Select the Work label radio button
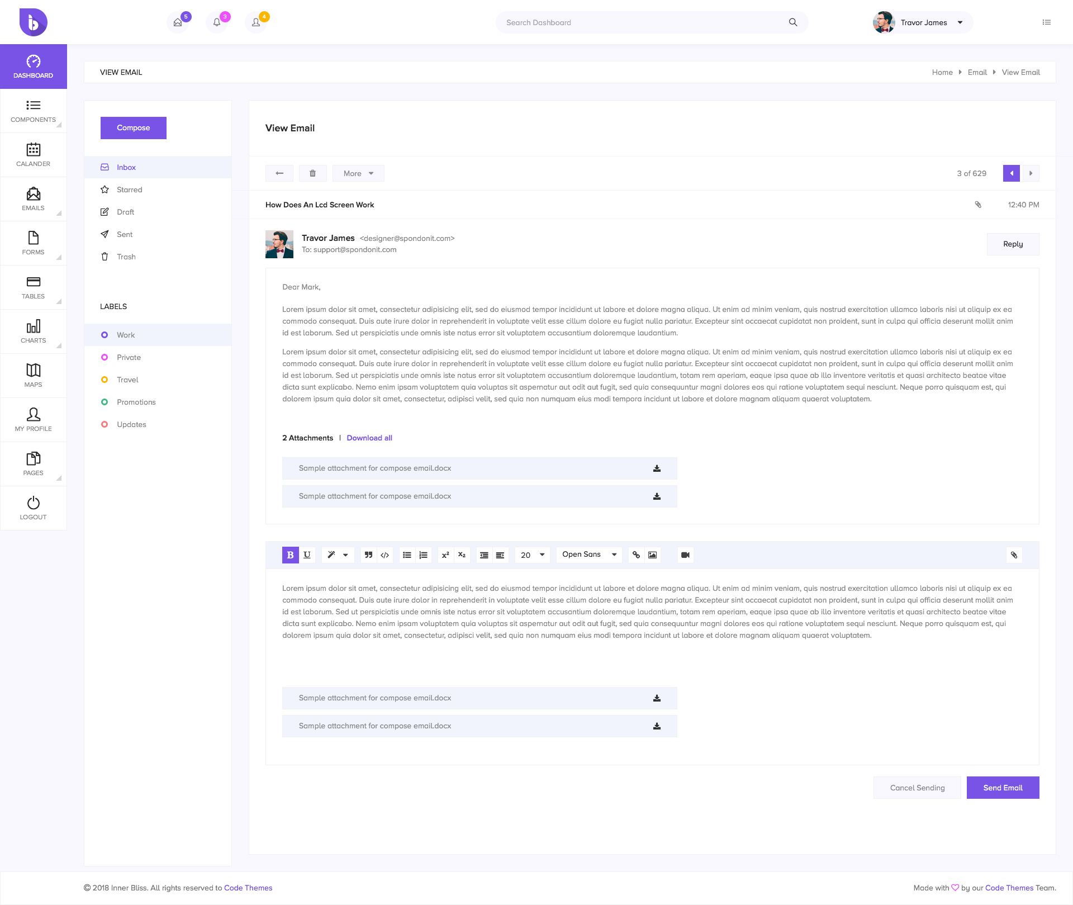 [105, 335]
